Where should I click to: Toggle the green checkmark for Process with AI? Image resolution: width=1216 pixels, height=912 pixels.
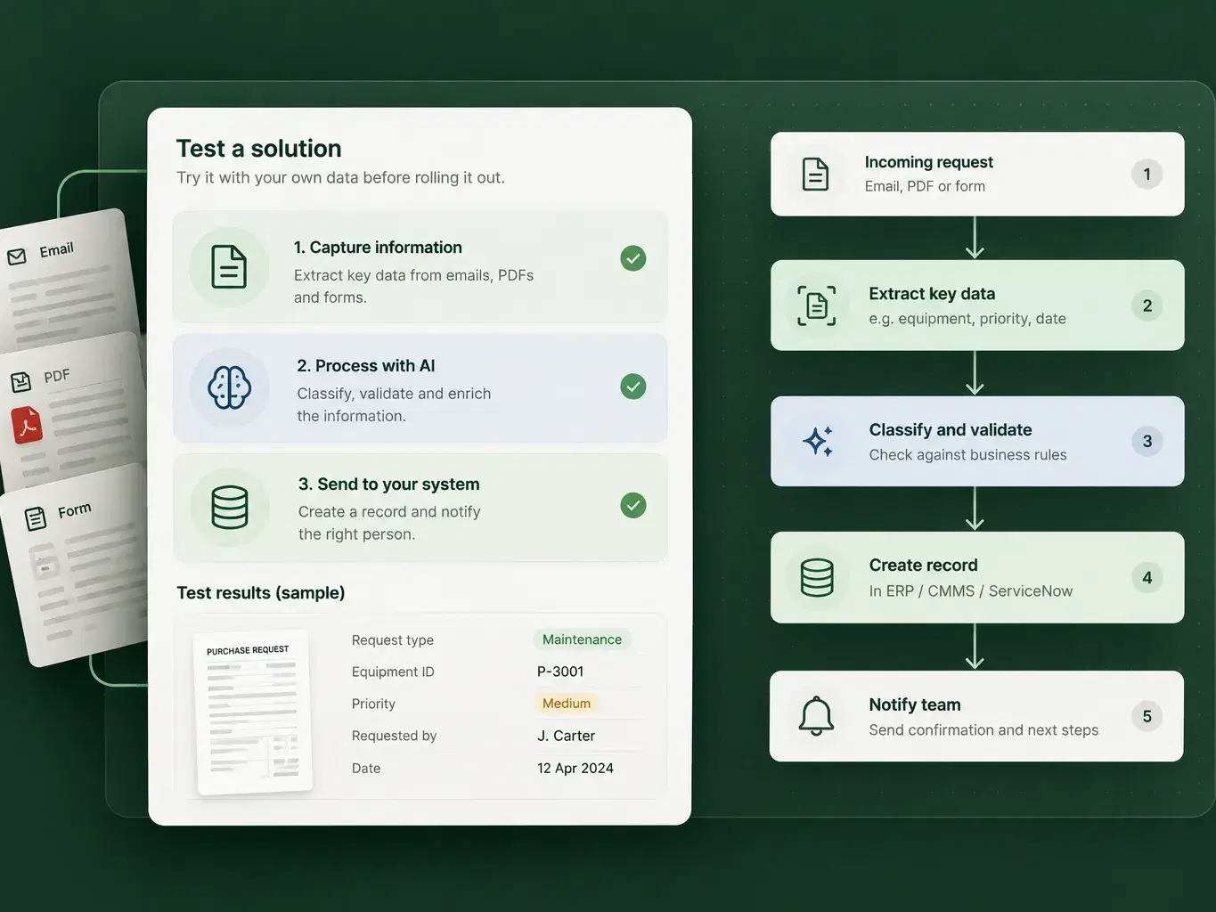(x=633, y=387)
